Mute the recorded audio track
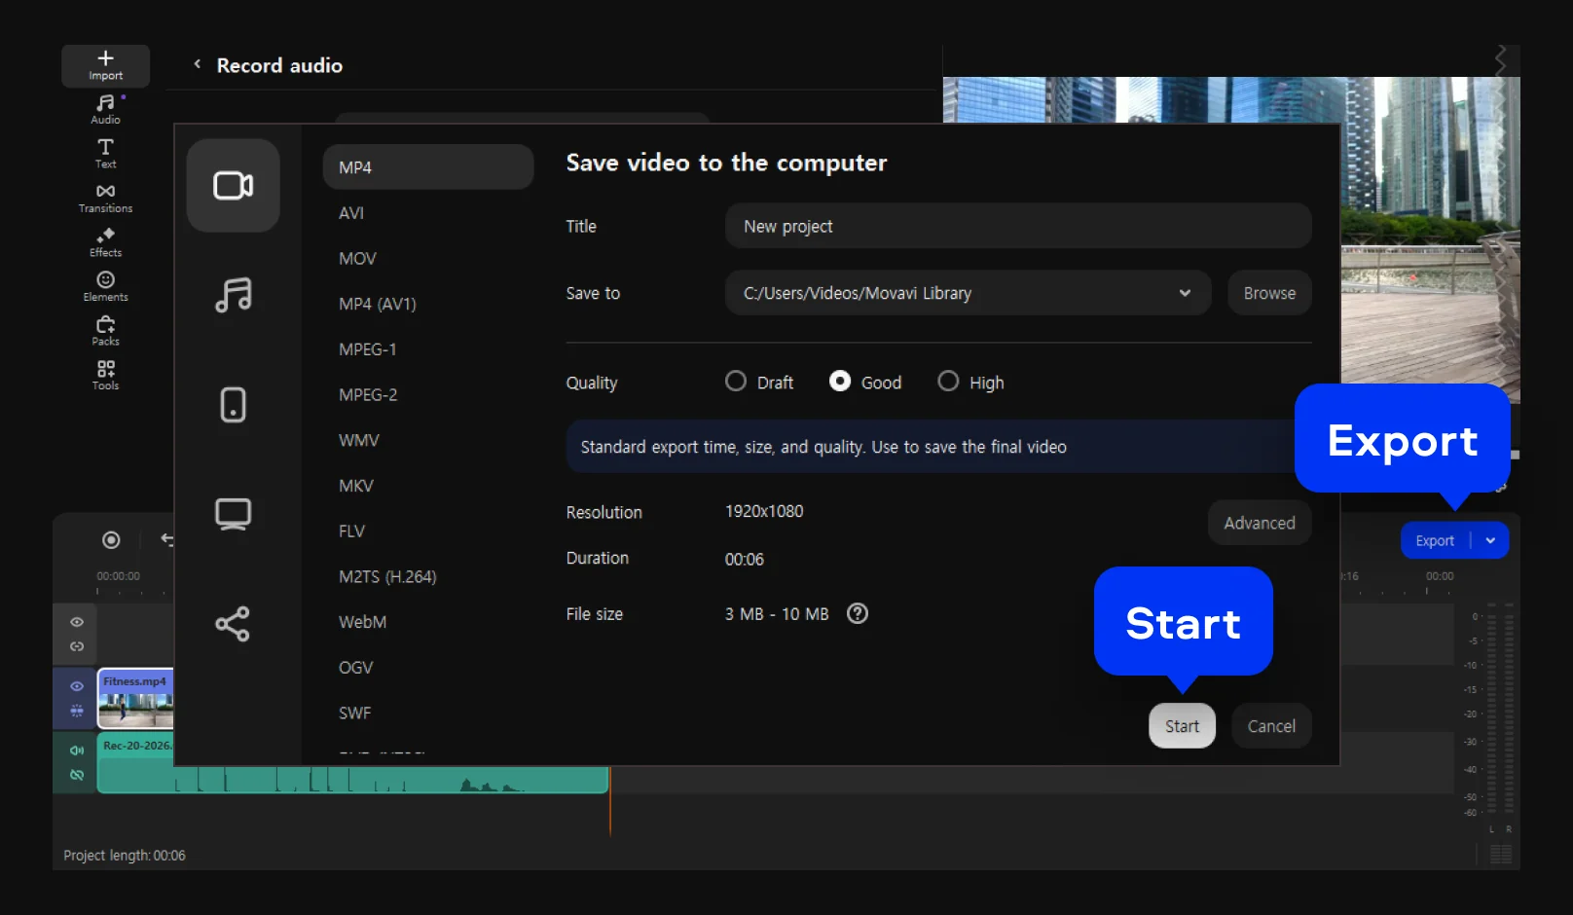The width and height of the screenshot is (1573, 915). [x=77, y=750]
